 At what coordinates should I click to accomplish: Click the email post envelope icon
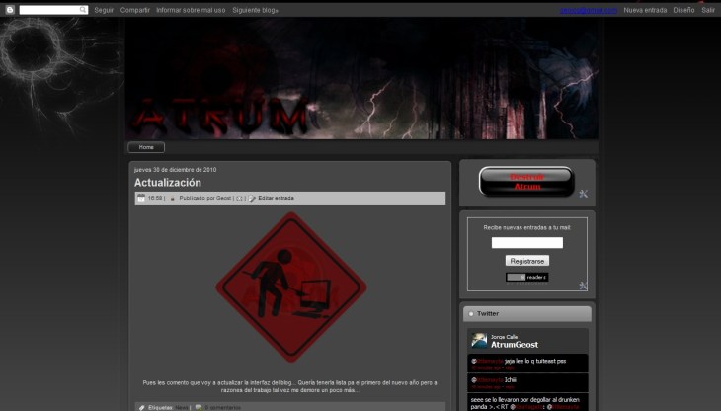[240, 198]
